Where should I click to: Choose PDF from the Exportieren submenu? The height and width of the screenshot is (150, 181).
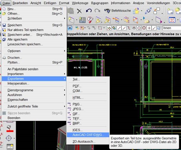coord(77,86)
